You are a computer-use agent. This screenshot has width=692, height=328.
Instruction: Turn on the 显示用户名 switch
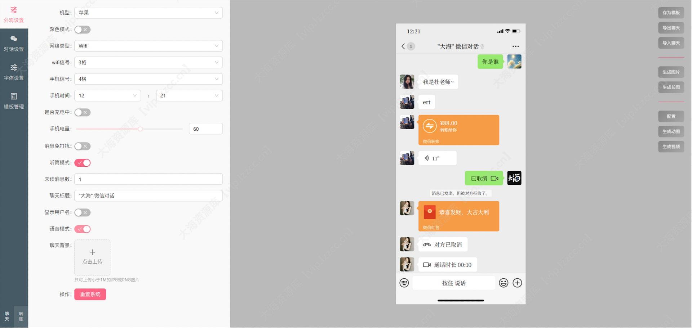coord(83,212)
